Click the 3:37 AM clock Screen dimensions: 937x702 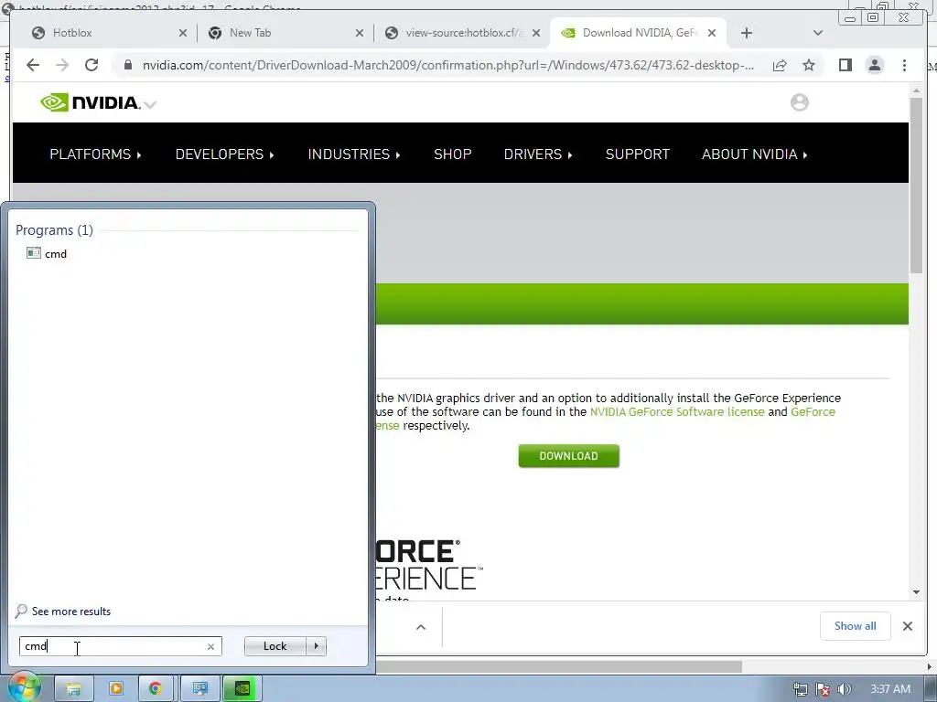[x=890, y=689]
